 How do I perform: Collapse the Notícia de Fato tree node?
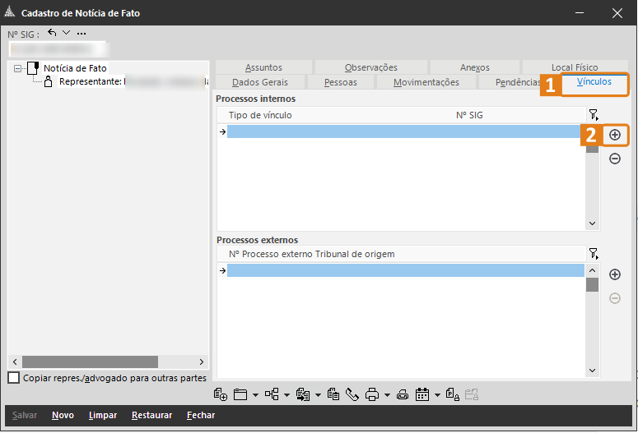pos(18,69)
